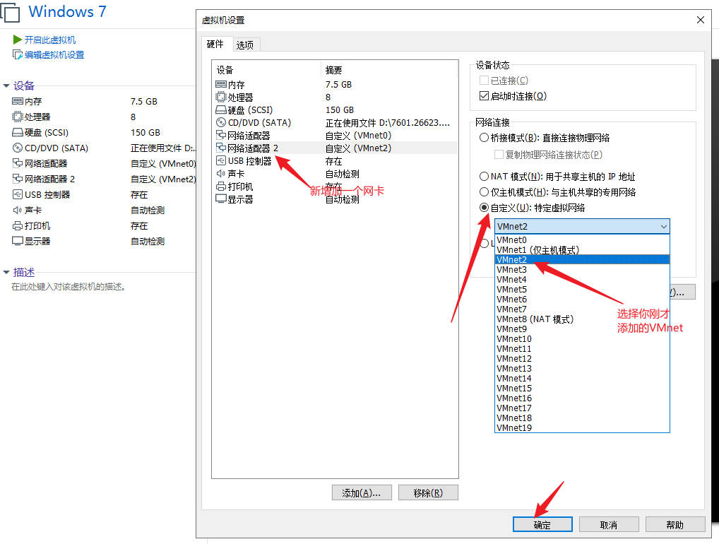
Task: Click the memory icon in dialog hardware list
Action: pyautogui.click(x=220, y=84)
